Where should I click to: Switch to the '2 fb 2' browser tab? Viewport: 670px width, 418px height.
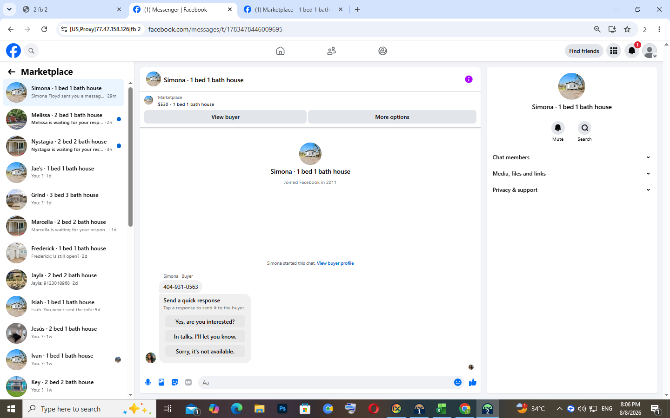[70, 9]
